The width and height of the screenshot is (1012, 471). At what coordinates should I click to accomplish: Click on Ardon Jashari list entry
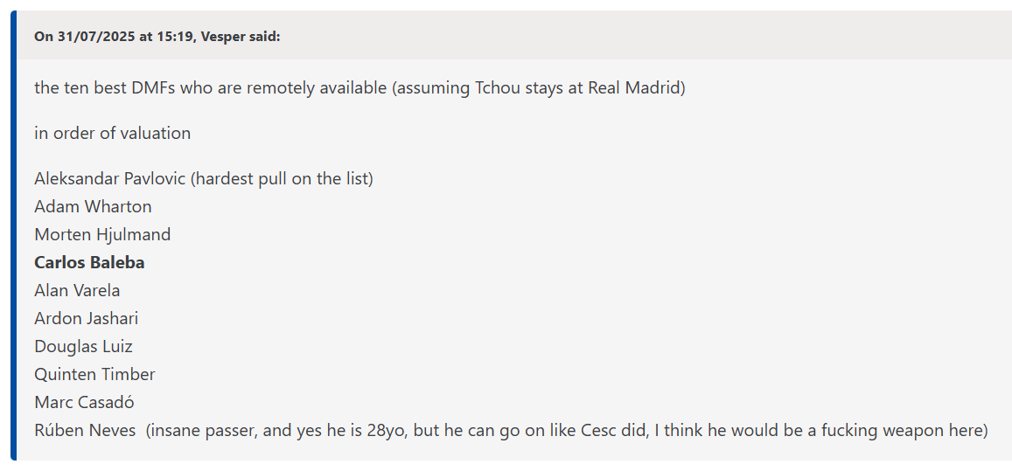coord(86,318)
